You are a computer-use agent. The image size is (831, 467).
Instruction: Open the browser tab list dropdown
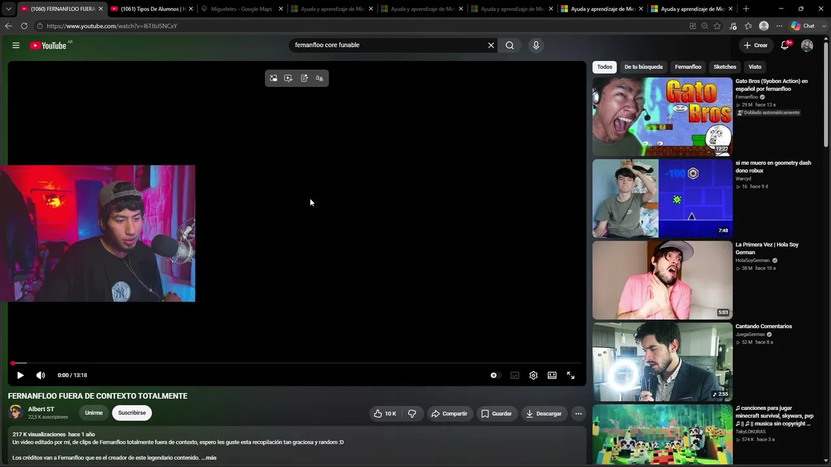pyautogui.click(x=8, y=9)
